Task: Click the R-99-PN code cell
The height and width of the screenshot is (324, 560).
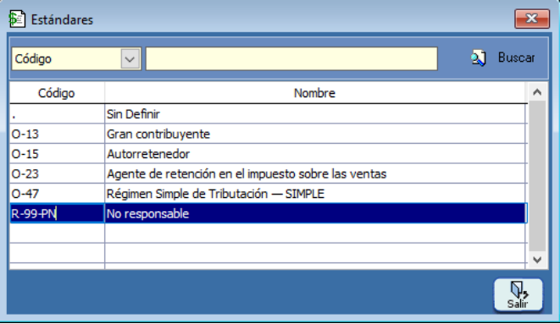Action: click(x=57, y=213)
